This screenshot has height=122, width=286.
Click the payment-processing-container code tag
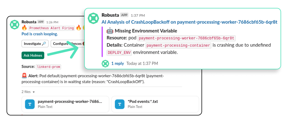point(178,45)
